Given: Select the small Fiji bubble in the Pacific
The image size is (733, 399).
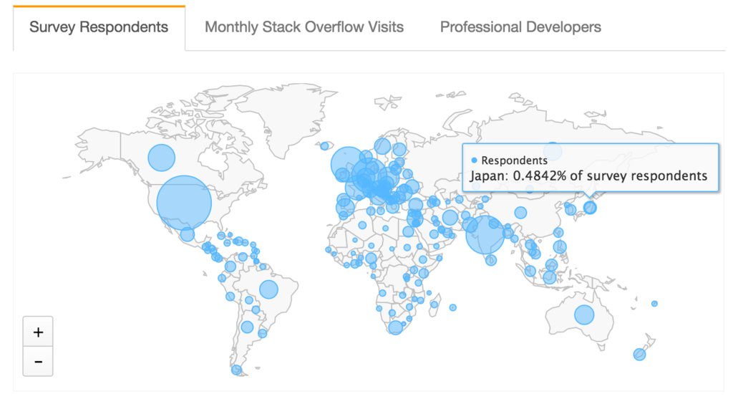Looking at the screenshot, I should [654, 304].
